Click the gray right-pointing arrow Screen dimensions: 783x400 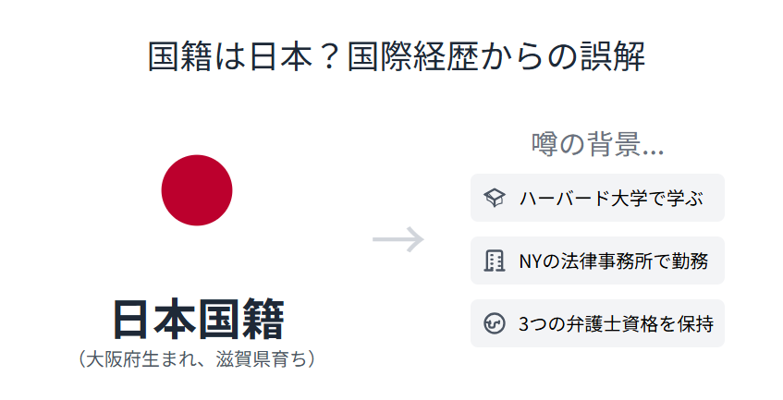coord(398,239)
